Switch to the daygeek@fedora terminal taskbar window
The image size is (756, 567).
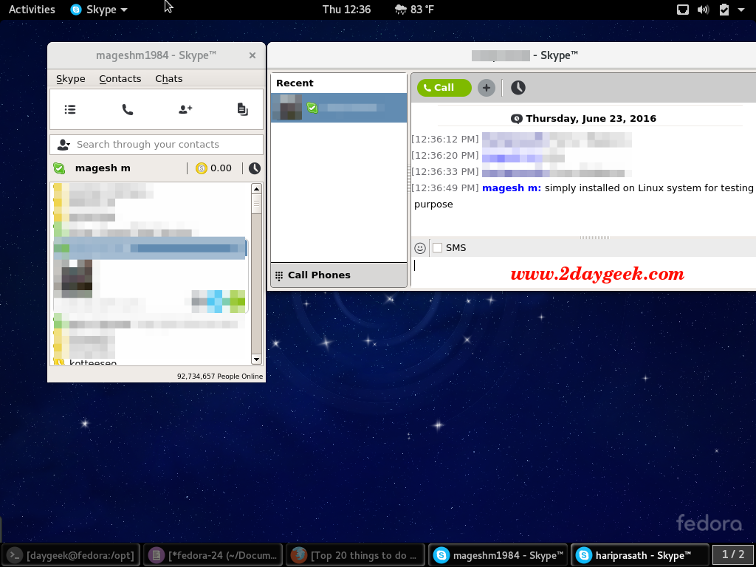[x=72, y=555]
